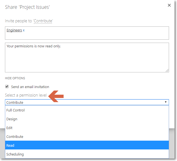The height and width of the screenshot is (161, 177).
Task: Close the Share 'Project Issues' dialog
Action: click(x=169, y=5)
